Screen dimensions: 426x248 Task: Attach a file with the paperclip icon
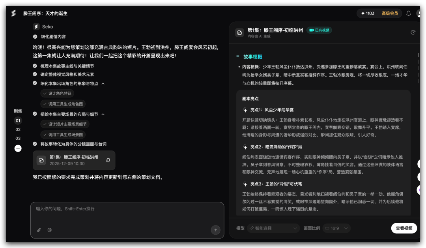39,229
